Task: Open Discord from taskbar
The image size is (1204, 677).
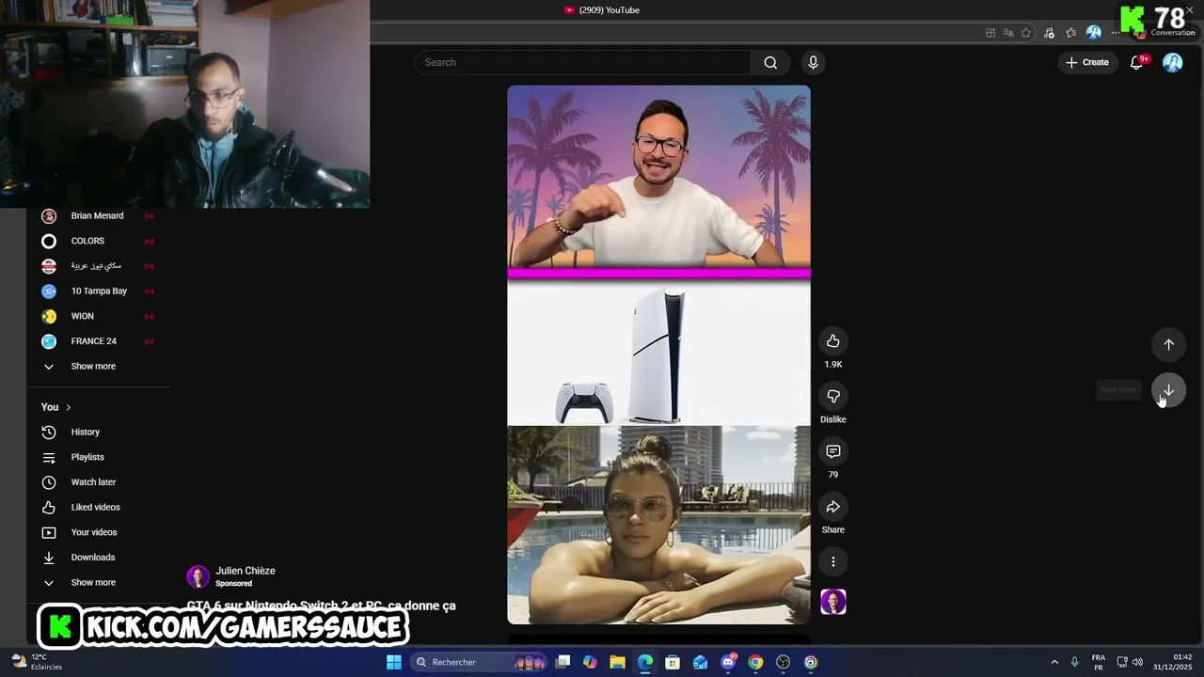Action: point(728,662)
